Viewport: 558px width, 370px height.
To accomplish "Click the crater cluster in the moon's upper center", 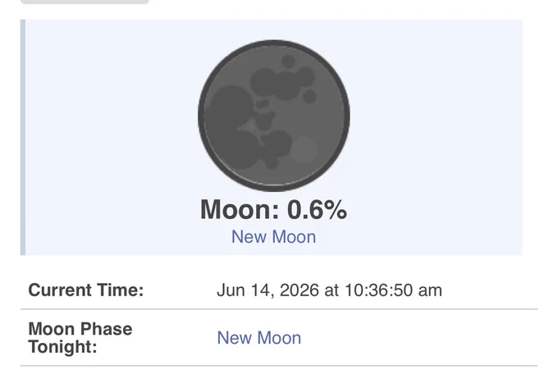I will click(281, 83).
